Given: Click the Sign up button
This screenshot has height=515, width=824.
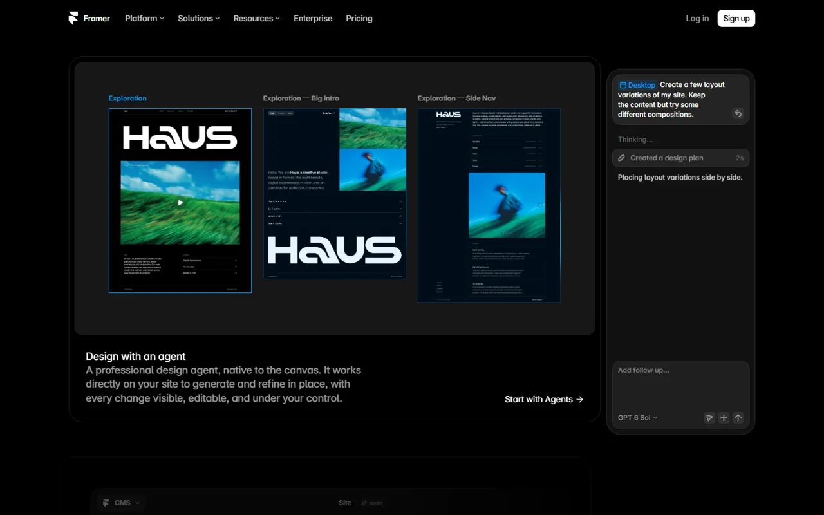Looking at the screenshot, I should (736, 18).
